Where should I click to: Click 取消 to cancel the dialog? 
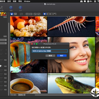[50, 56]
